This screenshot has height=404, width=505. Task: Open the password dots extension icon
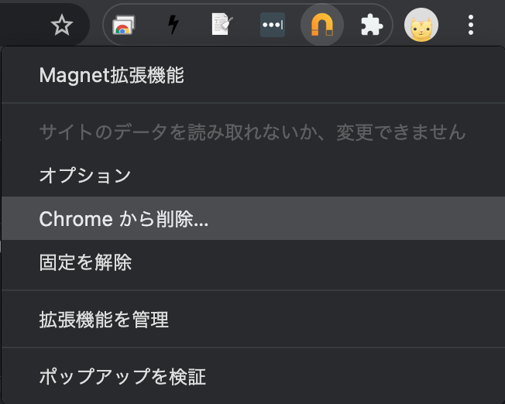click(273, 25)
